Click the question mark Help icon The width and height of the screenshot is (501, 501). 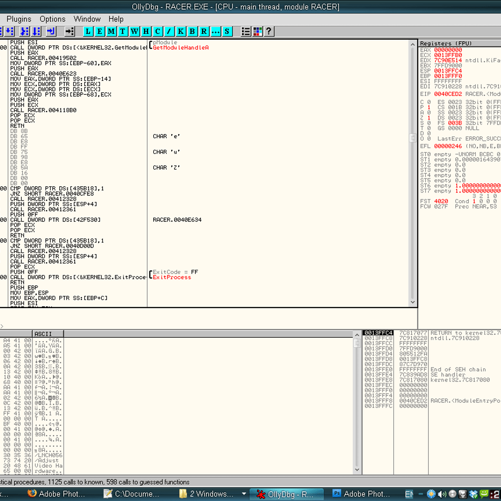click(269, 31)
